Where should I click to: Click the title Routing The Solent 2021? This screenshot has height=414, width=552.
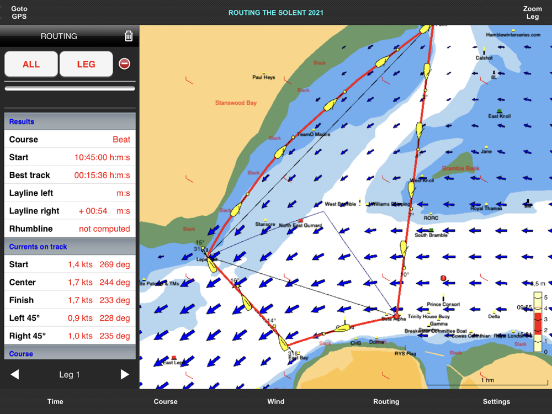275,13
